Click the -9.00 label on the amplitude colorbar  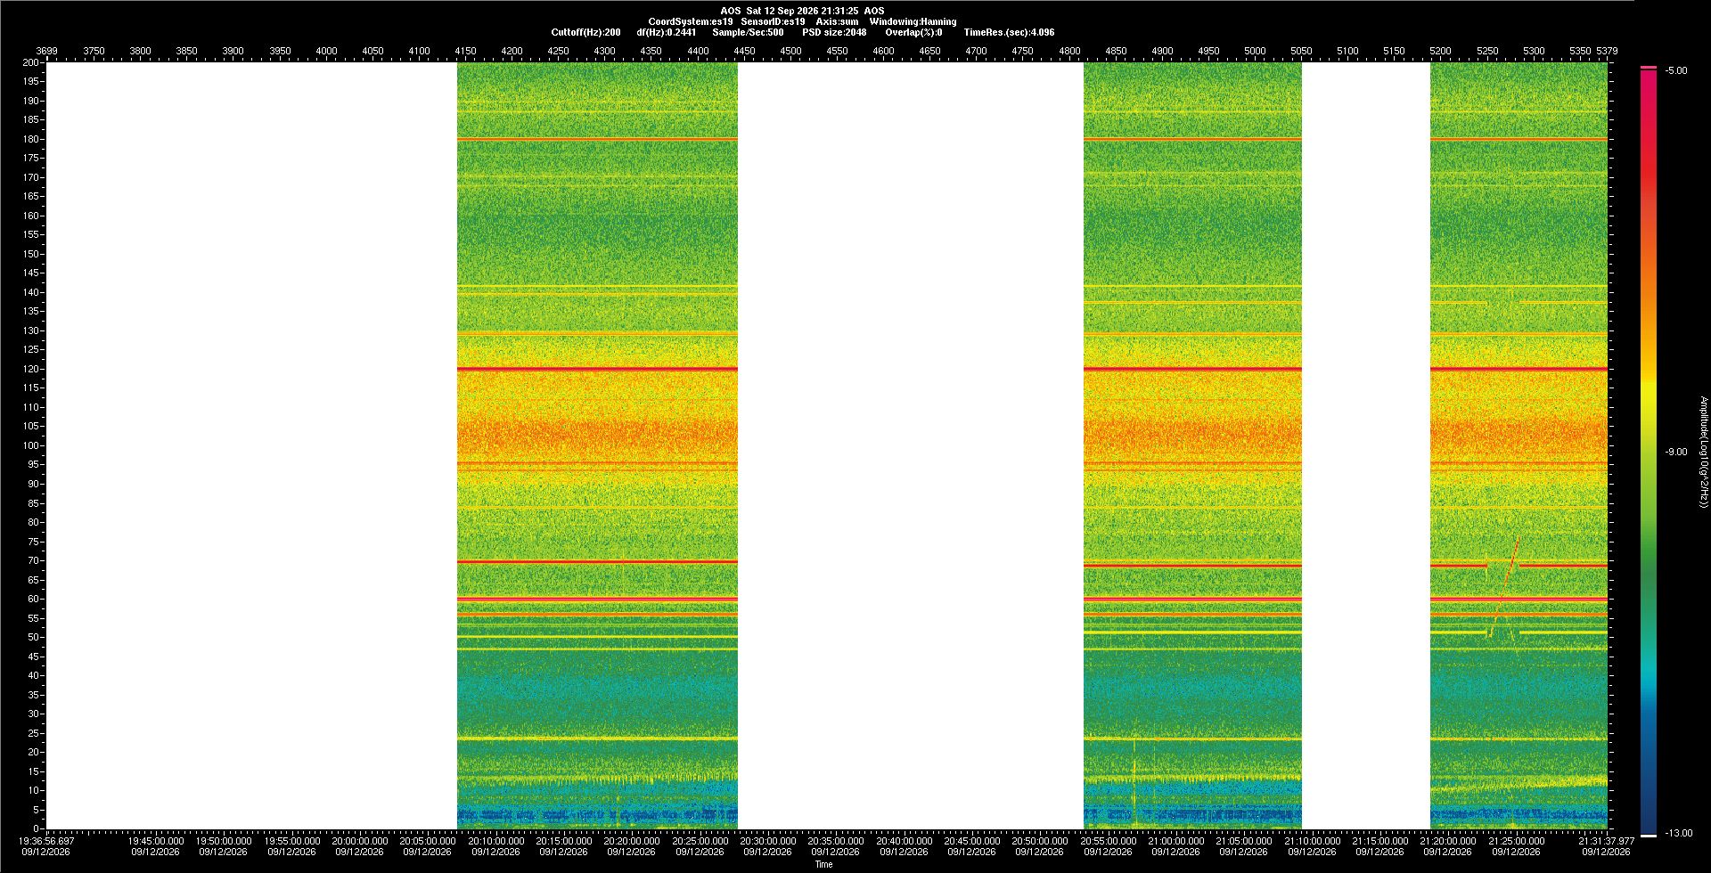click(1676, 452)
